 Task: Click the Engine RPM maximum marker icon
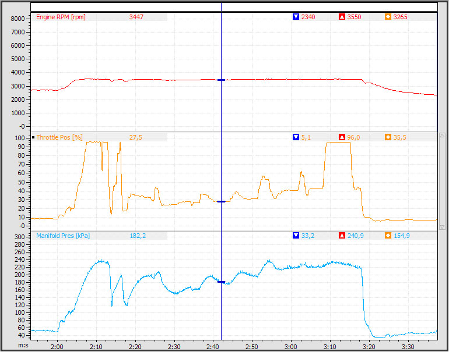point(342,17)
